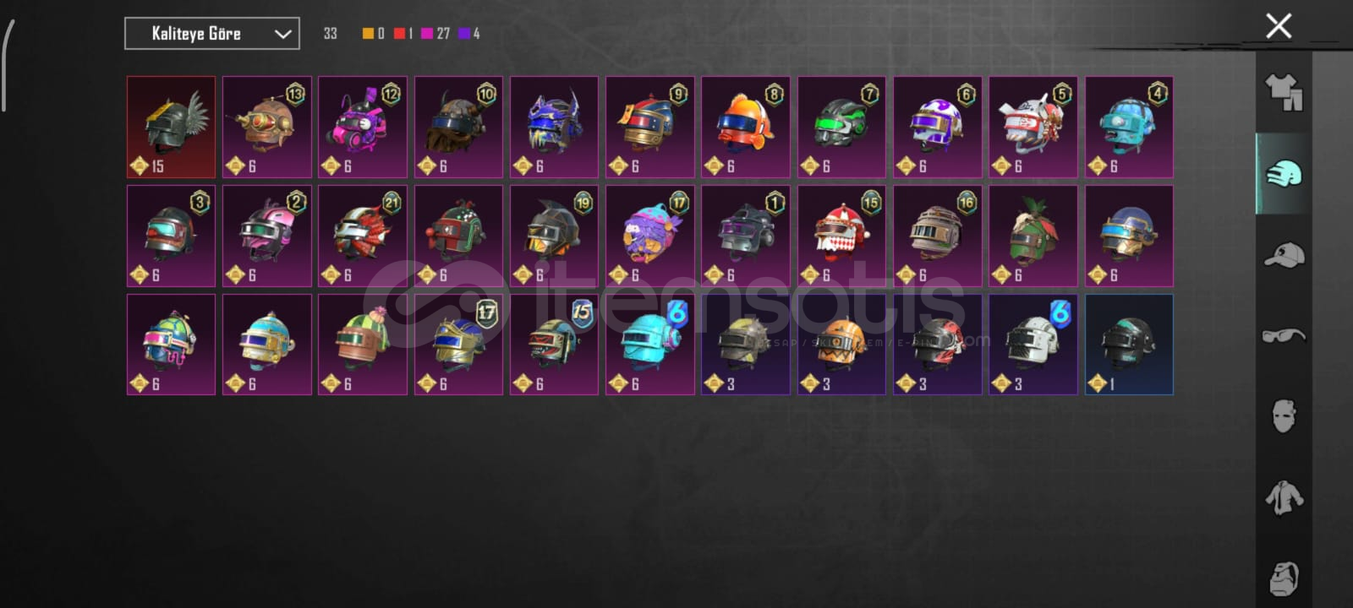This screenshot has width=1353, height=608.
Task: Pick the green-visor helmet with badge 7
Action: 842,127
